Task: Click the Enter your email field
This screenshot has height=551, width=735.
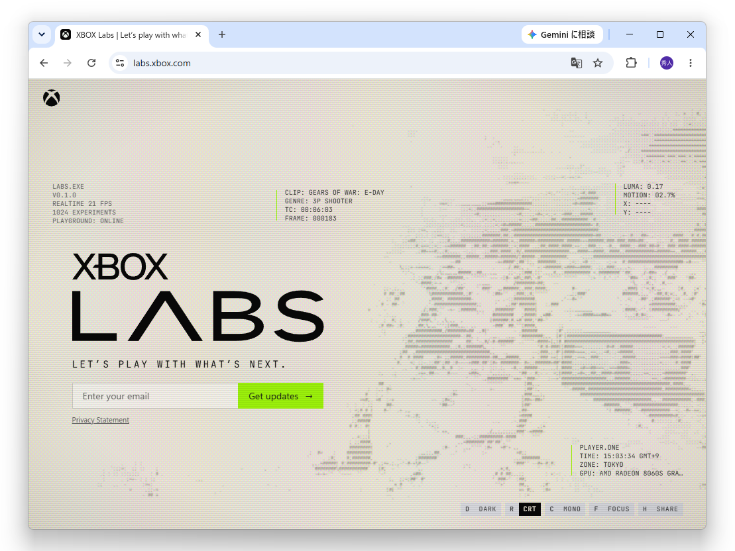Action: coord(155,396)
